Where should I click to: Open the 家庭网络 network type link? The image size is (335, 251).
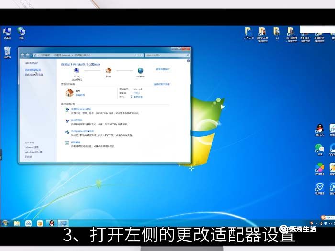click(80, 95)
